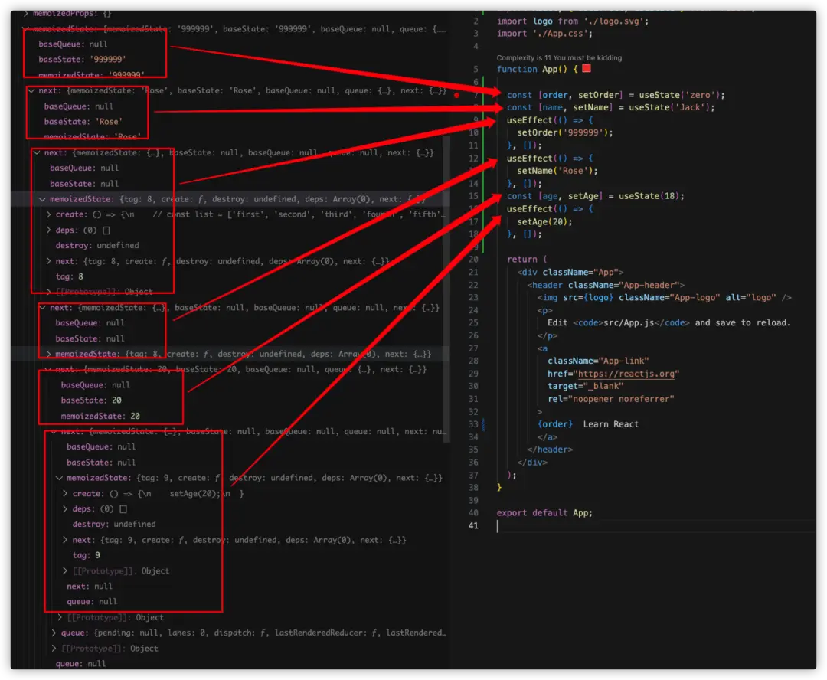Image resolution: width=827 pixels, height=680 pixels.
Task: Select the baseState: 'Rose' property row
Action: coord(83,121)
